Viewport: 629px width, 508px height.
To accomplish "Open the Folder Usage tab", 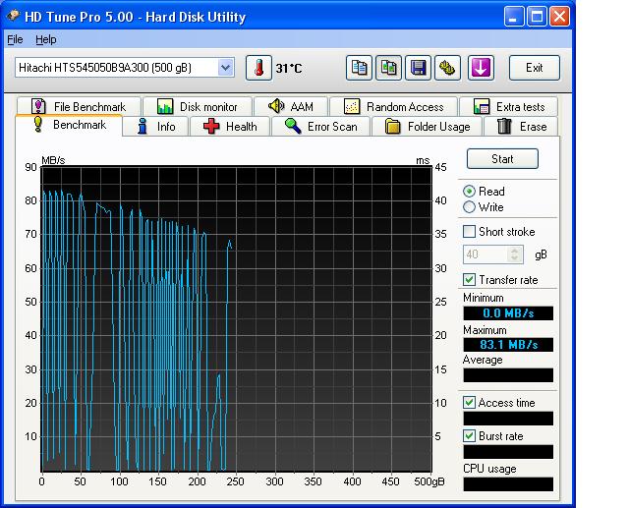I will click(428, 127).
